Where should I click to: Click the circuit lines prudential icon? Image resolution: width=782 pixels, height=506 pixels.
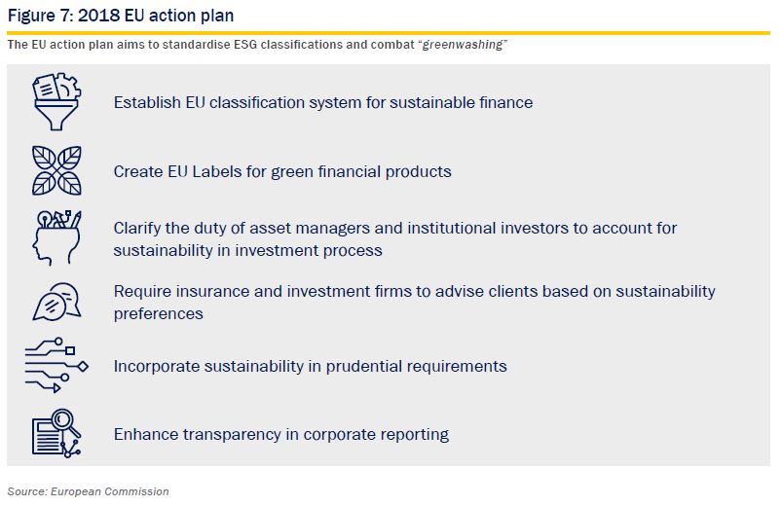coord(56,366)
